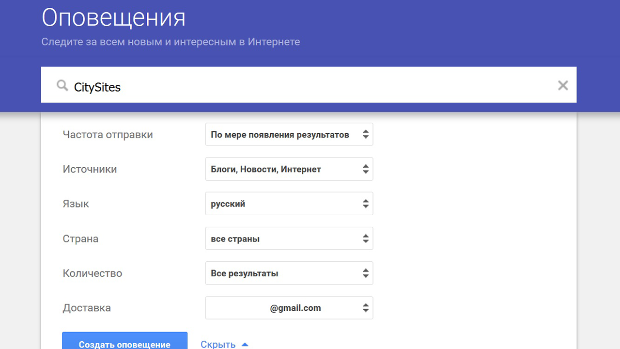
Task: Click the Источники label
Action: point(90,169)
